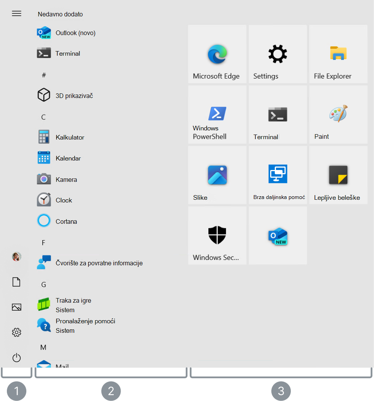This screenshot has width=374, height=401.
Task: Expand the hamburger menu at top left
Action: tap(17, 14)
